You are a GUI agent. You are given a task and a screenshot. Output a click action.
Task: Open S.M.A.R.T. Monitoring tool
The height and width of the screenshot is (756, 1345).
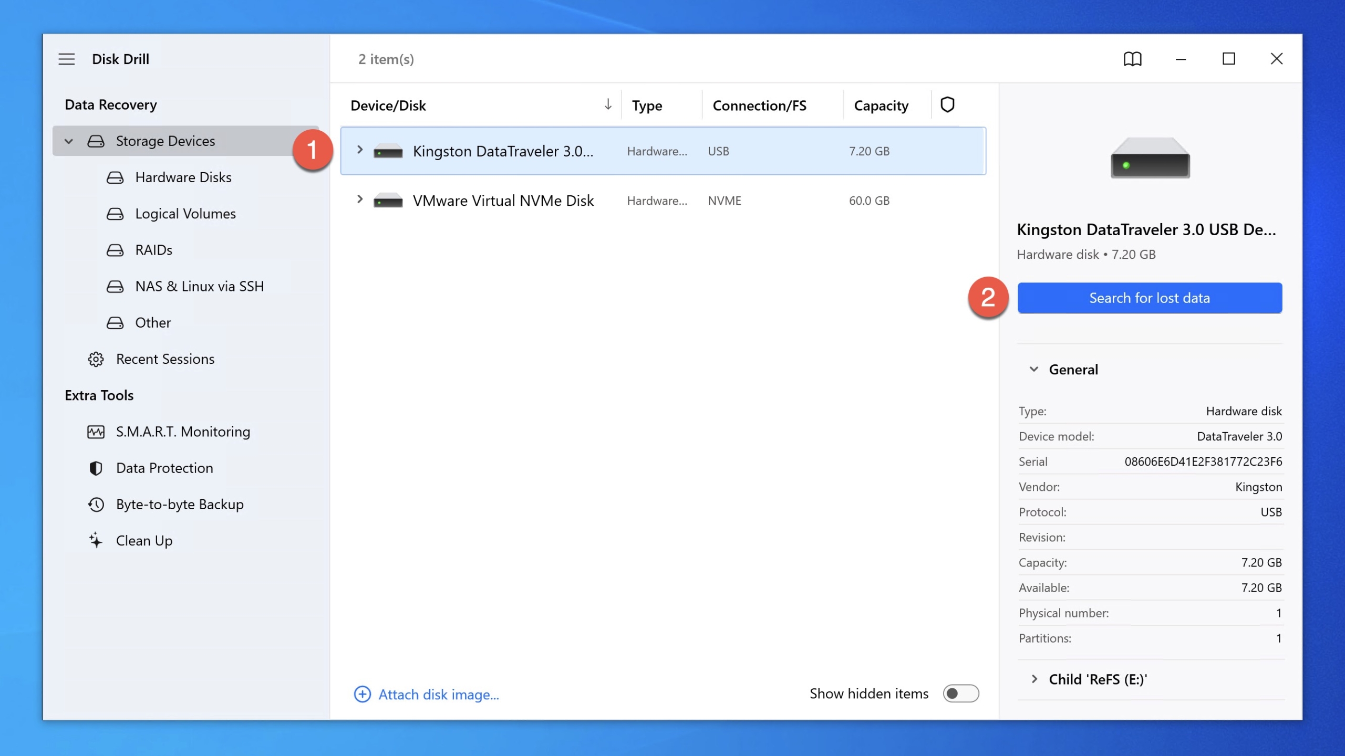(x=183, y=432)
